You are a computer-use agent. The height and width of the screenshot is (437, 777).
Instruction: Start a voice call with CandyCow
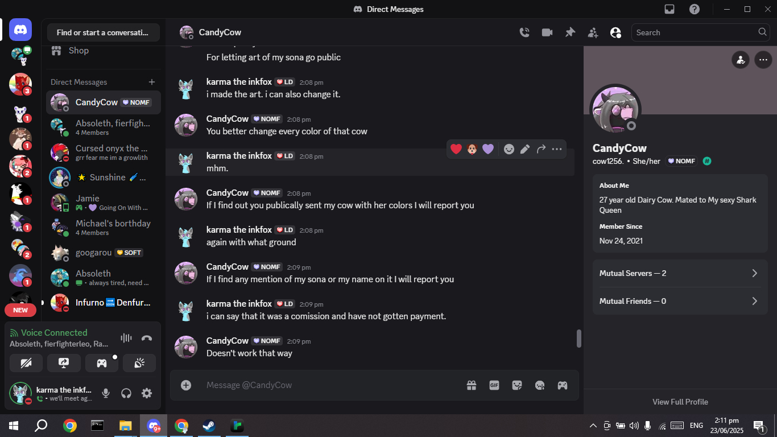click(x=524, y=32)
